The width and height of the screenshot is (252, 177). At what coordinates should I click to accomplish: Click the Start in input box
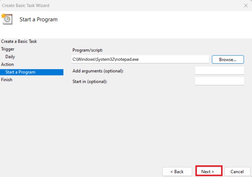pyautogui.click(x=219, y=81)
